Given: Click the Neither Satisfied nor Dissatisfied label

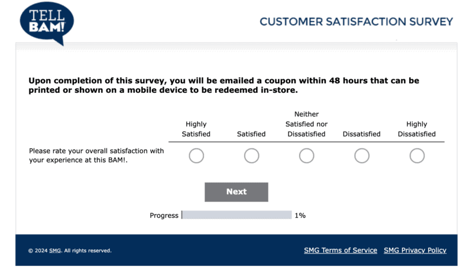Looking at the screenshot, I should [x=306, y=124].
